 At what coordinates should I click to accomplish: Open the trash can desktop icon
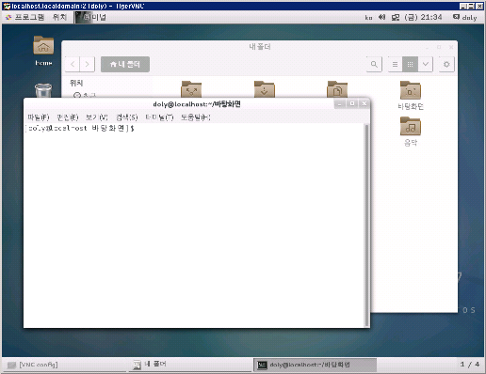(x=43, y=90)
